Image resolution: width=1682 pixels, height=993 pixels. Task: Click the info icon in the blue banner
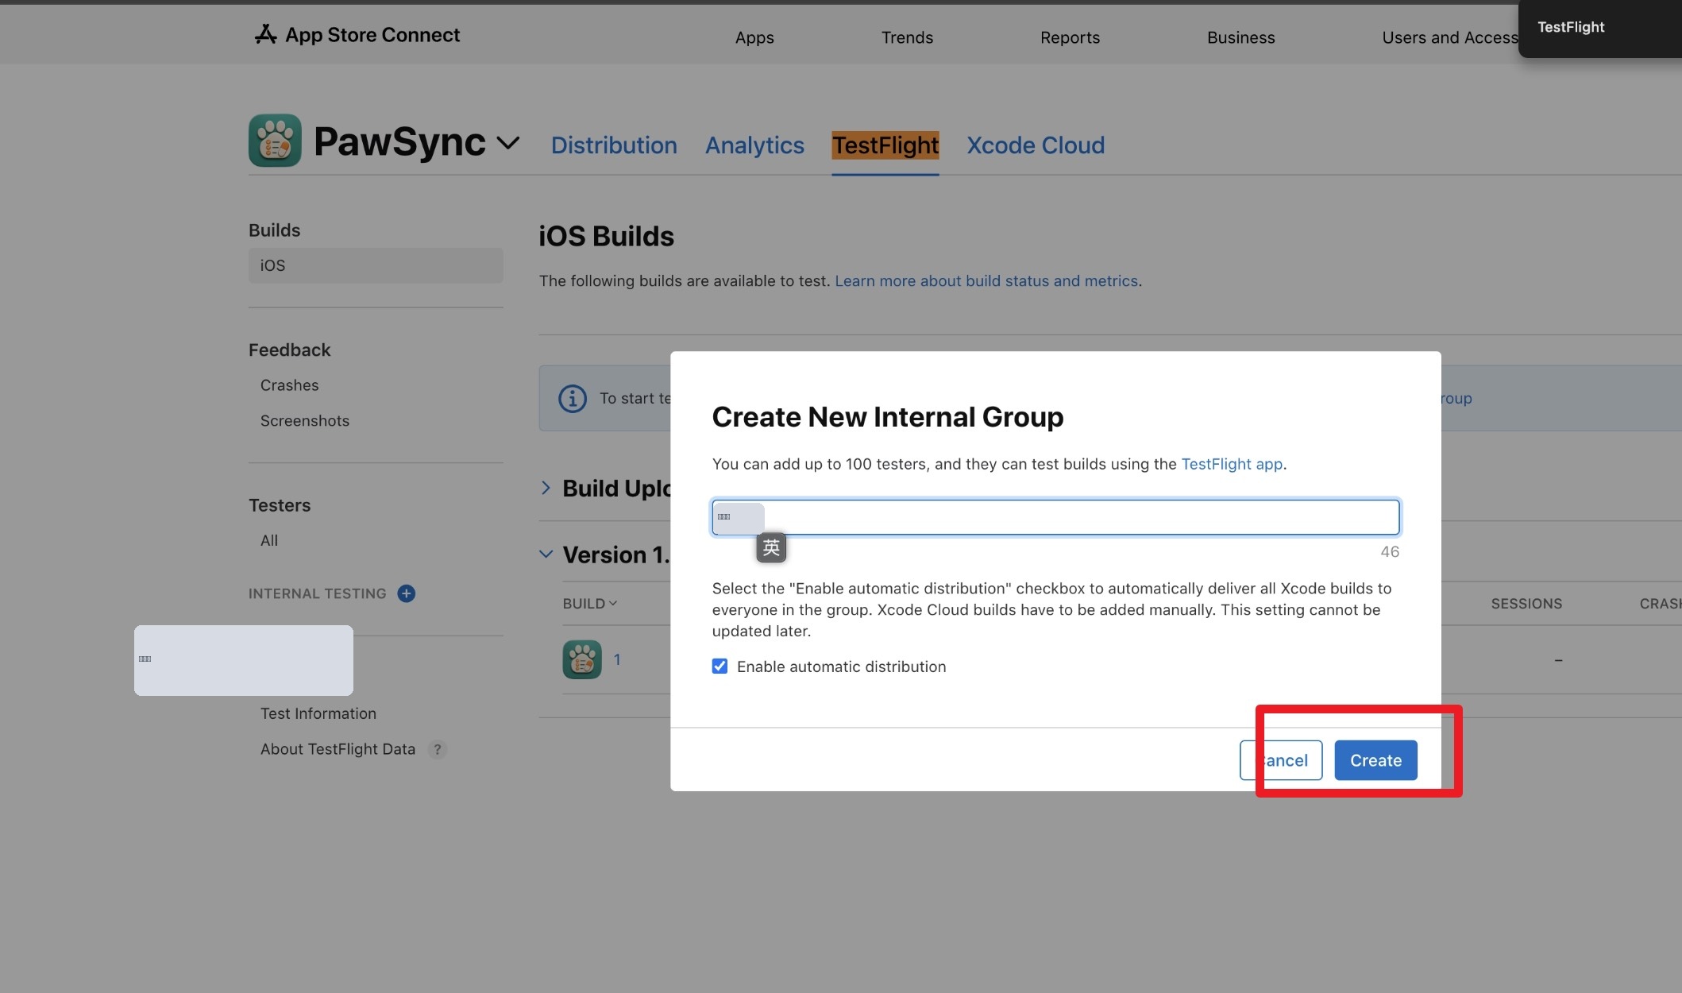[573, 398]
